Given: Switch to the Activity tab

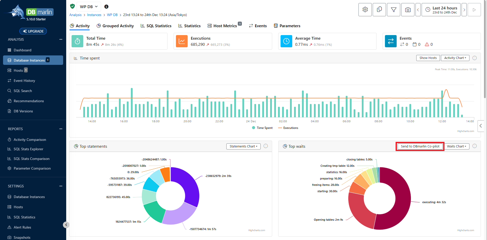Looking at the screenshot, I should (80, 26).
